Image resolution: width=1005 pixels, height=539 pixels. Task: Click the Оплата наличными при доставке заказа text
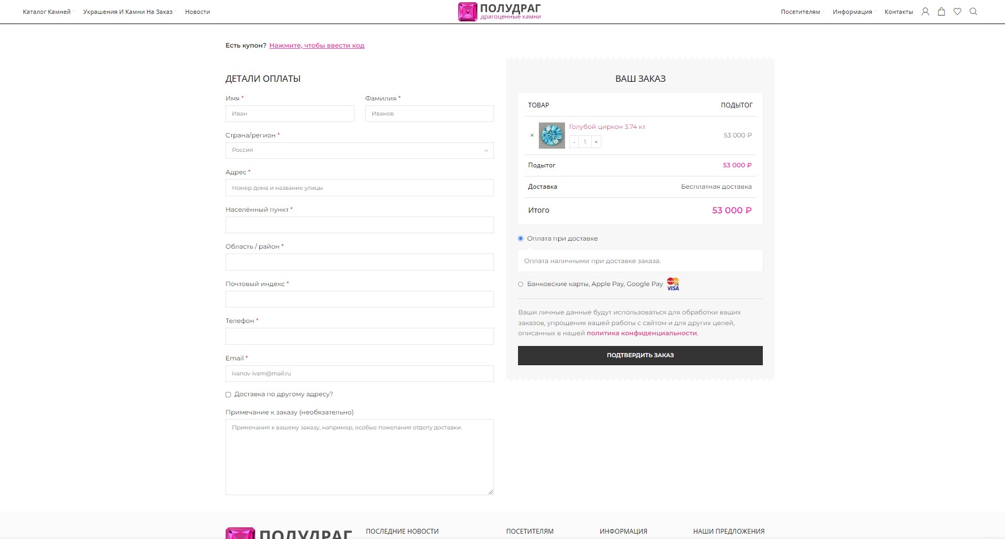(592, 261)
